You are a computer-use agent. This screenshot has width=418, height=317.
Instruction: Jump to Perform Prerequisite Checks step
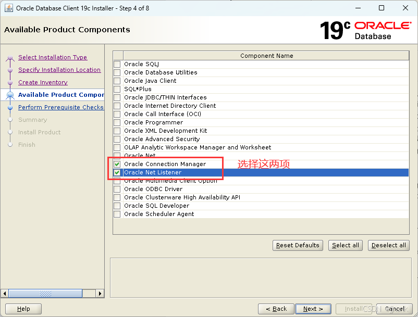click(61, 107)
